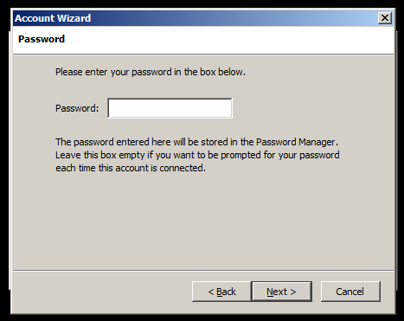Close the Account Wizard dialog with the X
This screenshot has height=321, width=404.
pyautogui.click(x=385, y=18)
